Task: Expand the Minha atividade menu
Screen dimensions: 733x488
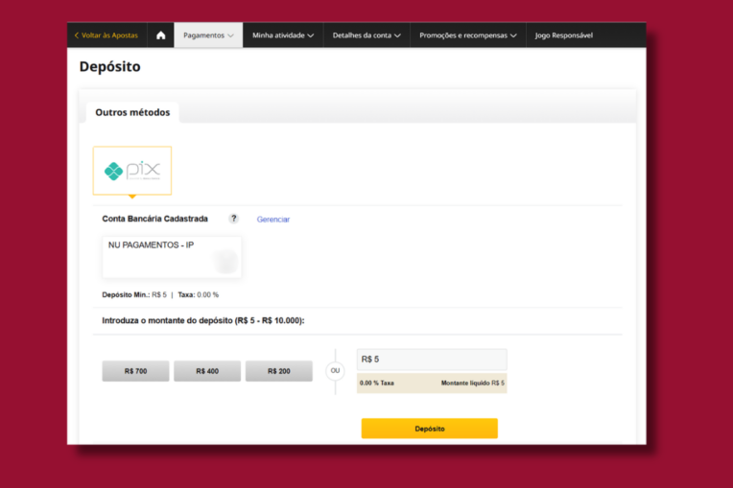Action: [x=283, y=35]
